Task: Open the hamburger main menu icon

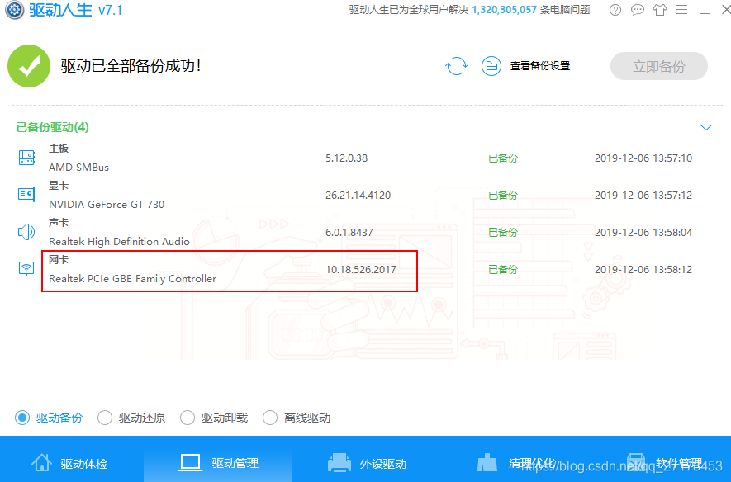Action: (681, 10)
